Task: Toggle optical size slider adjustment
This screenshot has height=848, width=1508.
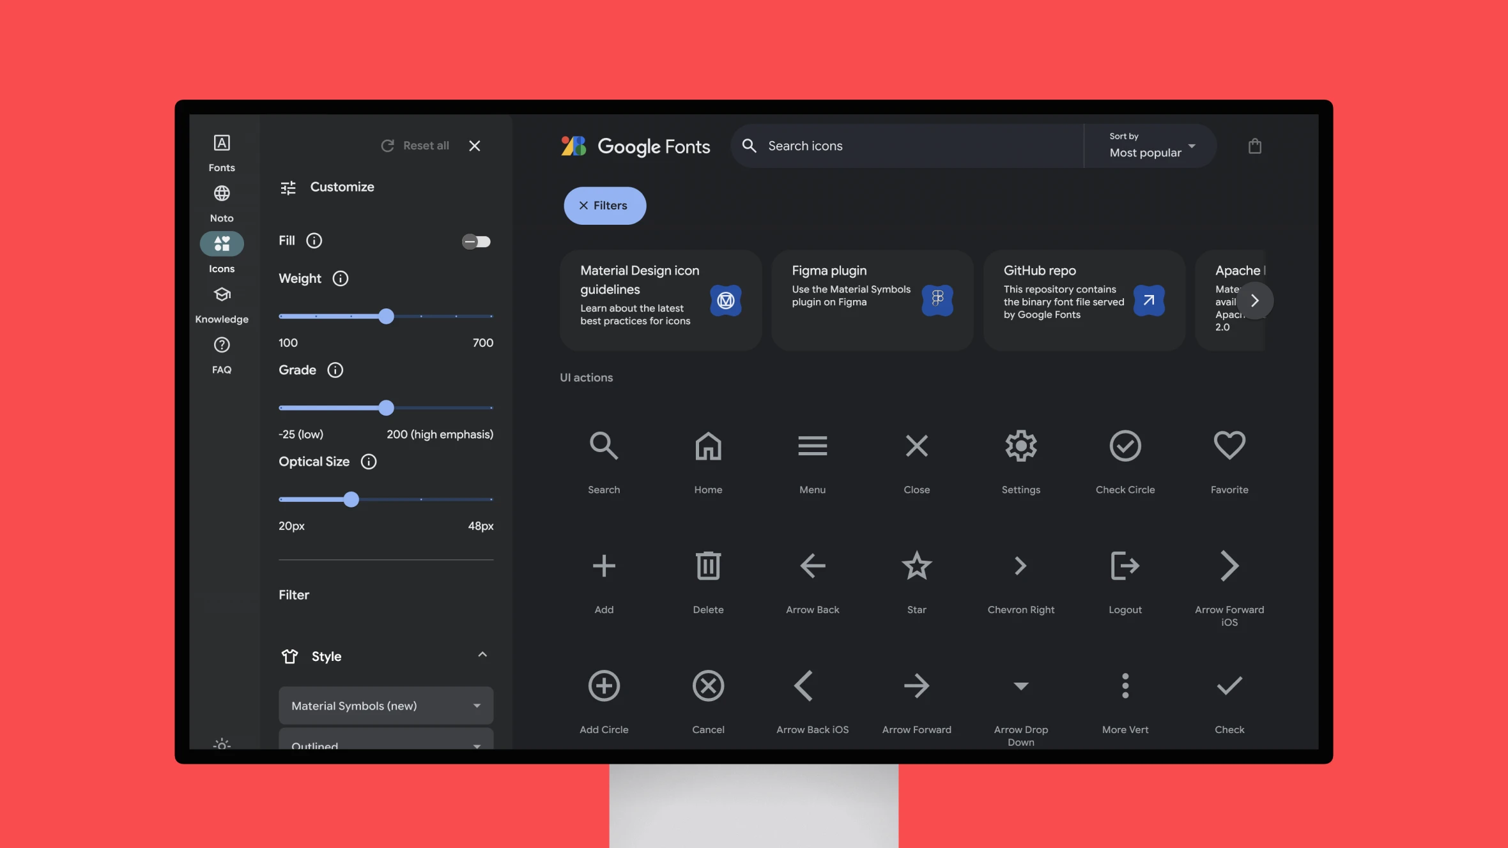Action: 350,500
